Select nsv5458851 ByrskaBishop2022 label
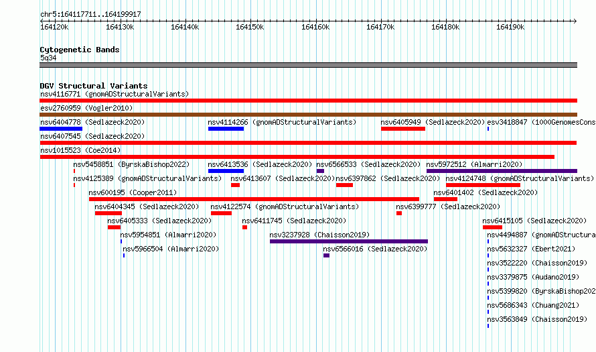 tap(131, 164)
